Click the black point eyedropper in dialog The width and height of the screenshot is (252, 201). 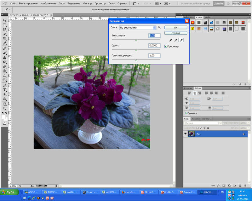171,40
